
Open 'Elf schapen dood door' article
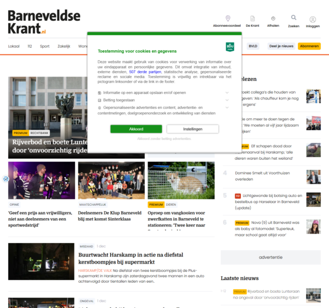(264, 152)
